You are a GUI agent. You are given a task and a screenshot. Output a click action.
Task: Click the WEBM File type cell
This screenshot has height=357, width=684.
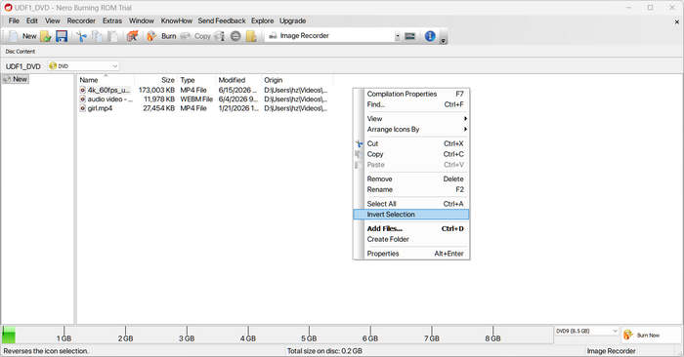(x=196, y=99)
